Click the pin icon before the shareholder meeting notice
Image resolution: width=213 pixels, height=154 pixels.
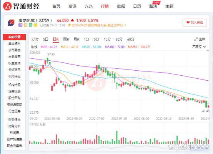(x=69, y=25)
